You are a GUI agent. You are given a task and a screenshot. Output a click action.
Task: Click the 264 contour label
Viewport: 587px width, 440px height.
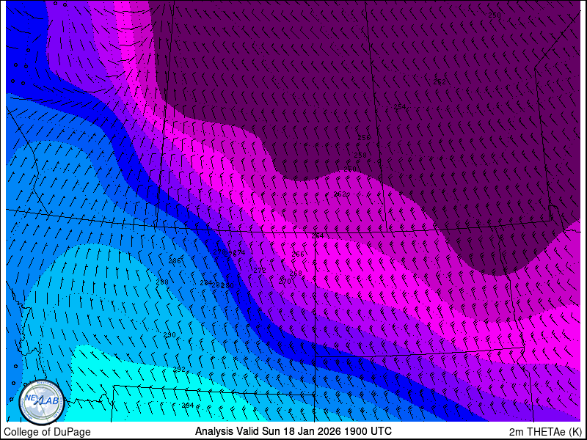[x=318, y=235]
